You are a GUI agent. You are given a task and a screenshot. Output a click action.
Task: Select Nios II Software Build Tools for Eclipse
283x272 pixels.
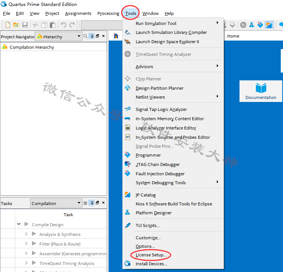[x=173, y=204]
